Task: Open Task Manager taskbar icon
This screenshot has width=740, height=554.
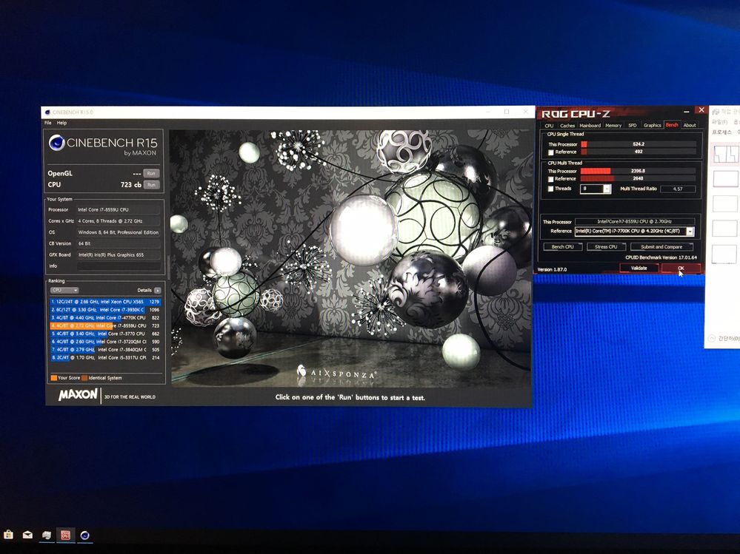Action: point(46,535)
